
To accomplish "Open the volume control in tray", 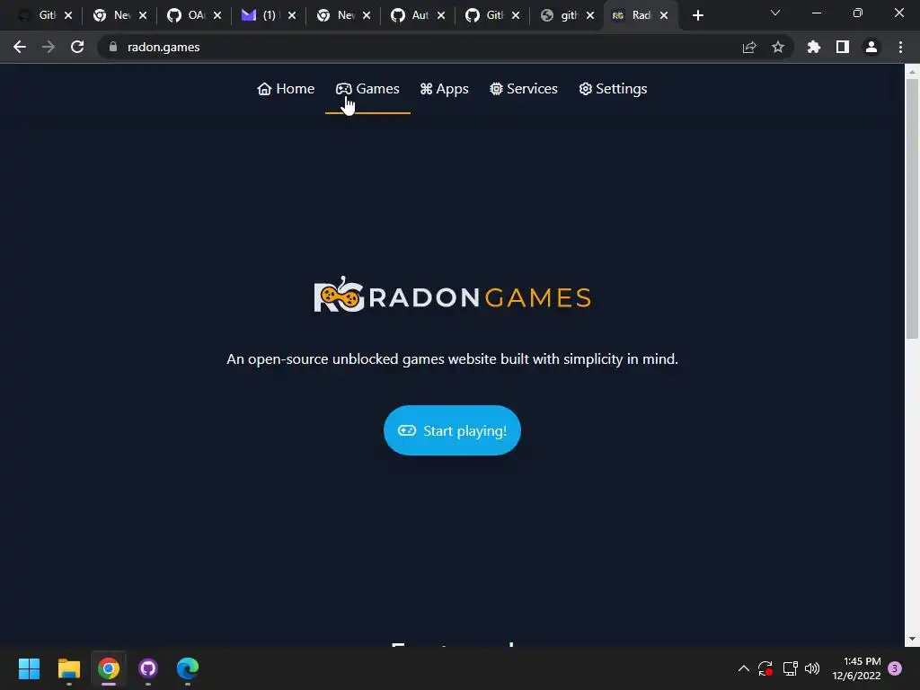I will (x=812, y=668).
